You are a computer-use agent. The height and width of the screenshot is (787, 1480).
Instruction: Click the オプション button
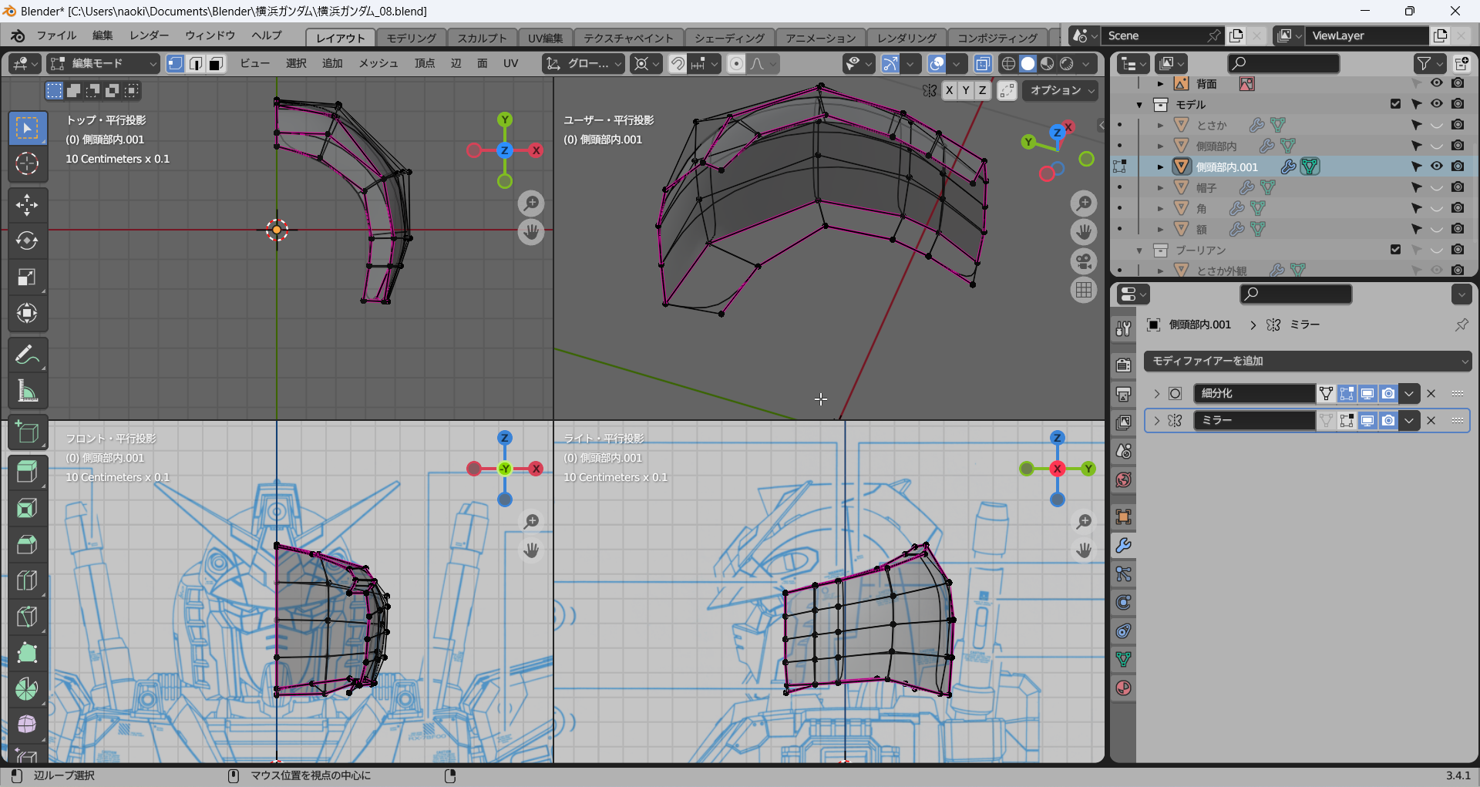[1062, 91]
